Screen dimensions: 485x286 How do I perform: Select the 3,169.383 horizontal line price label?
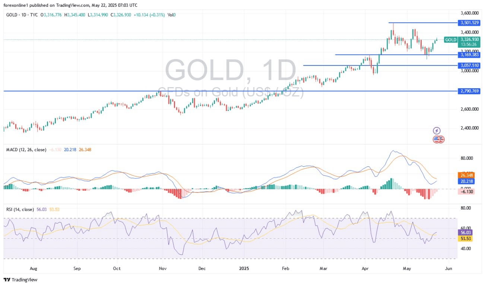tap(470, 55)
